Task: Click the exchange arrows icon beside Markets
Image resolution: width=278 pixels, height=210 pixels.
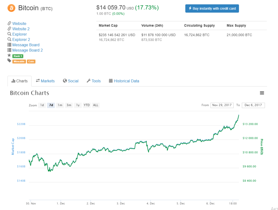Action: tap(38, 81)
